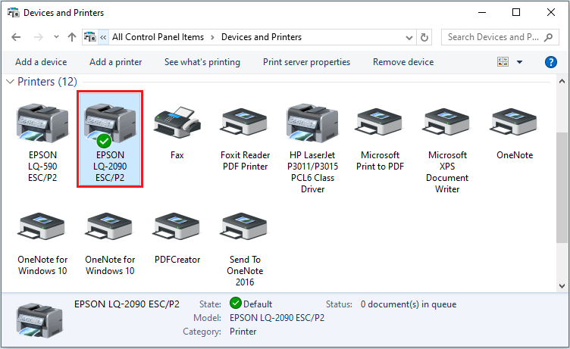Expand the address bar history dropdown
This screenshot has width=570, height=349.
tap(410, 36)
